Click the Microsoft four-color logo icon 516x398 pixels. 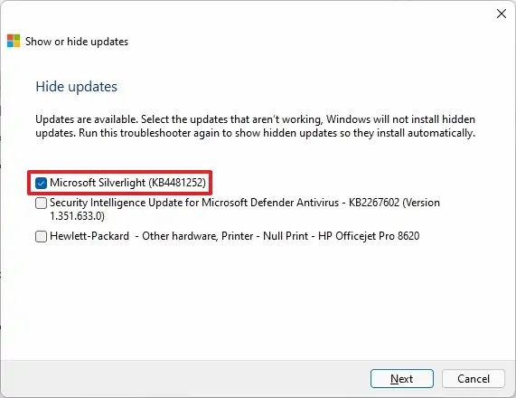(14, 41)
